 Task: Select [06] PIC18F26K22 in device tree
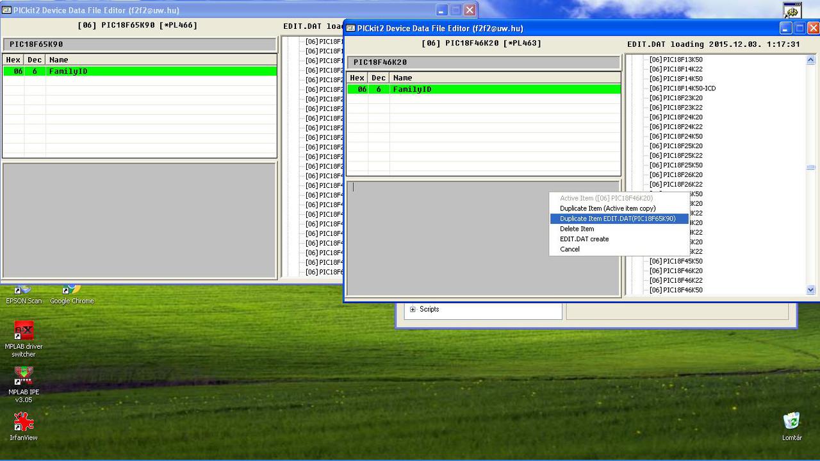(x=676, y=185)
